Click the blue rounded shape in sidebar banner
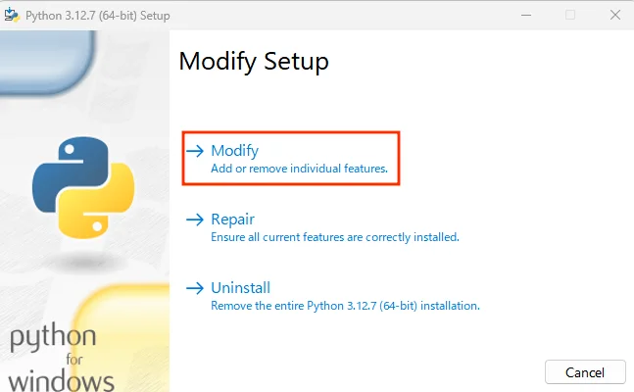The height and width of the screenshot is (392, 634). click(x=46, y=62)
